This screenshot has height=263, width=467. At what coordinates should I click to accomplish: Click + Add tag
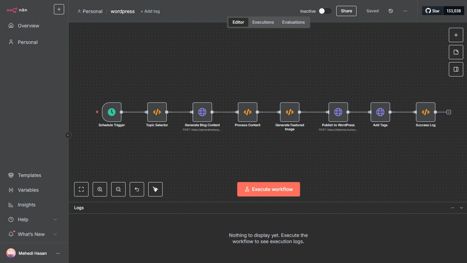[150, 11]
